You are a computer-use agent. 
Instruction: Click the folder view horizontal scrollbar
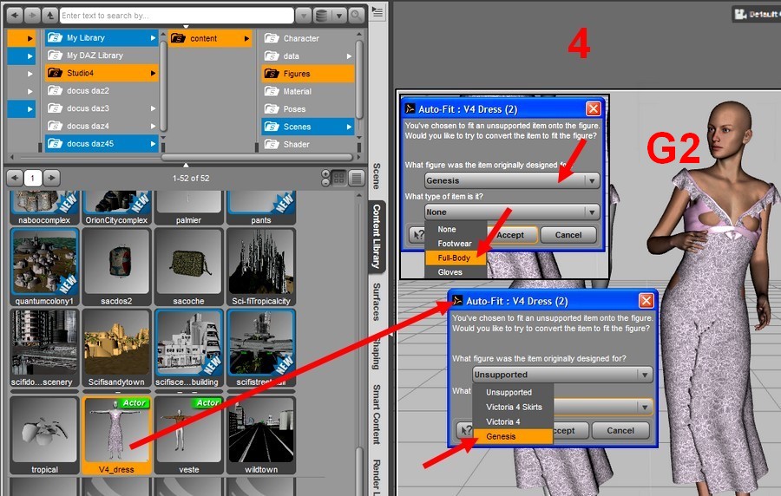[x=257, y=157]
